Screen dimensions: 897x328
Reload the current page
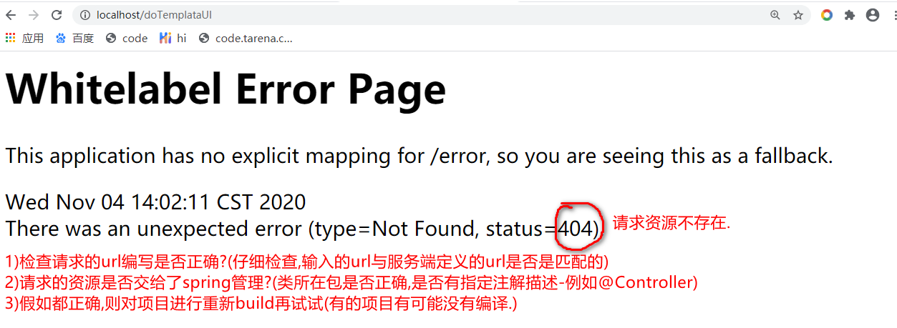[56, 15]
